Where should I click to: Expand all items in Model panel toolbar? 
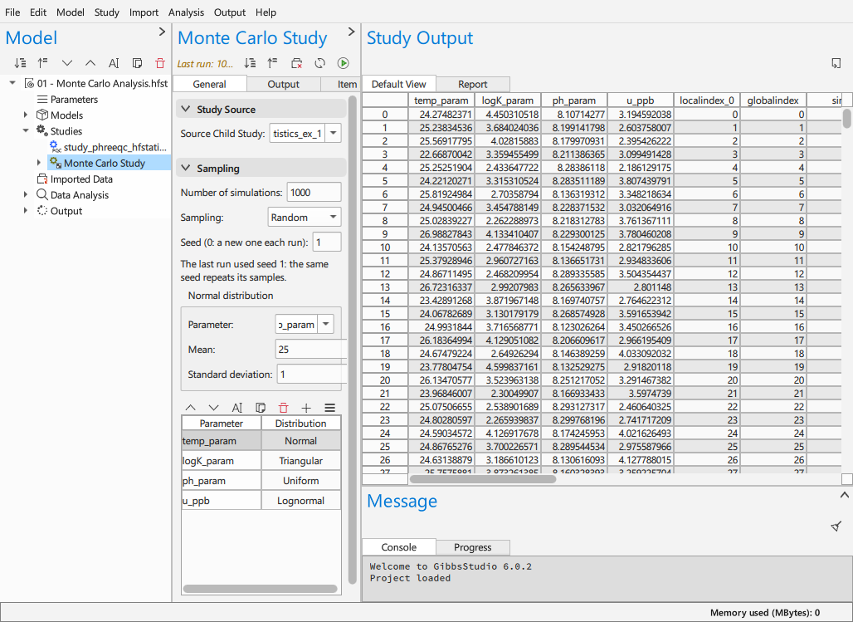(x=20, y=63)
